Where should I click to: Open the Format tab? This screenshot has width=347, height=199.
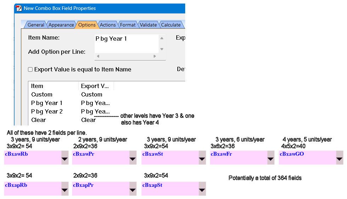click(128, 25)
